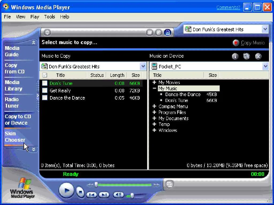Image resolution: width=274 pixels, height=205 pixels.
Task: Click the Comments? link
Action: click(x=228, y=7)
